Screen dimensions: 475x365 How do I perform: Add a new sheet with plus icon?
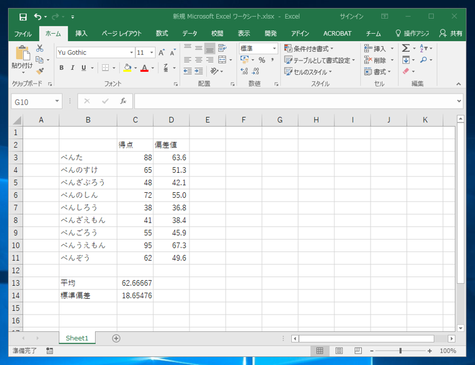click(x=116, y=338)
